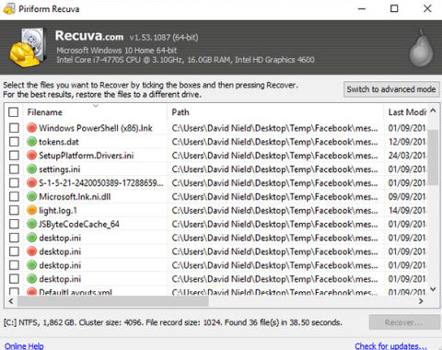
Task: Open Check for updates link
Action: coord(390,346)
